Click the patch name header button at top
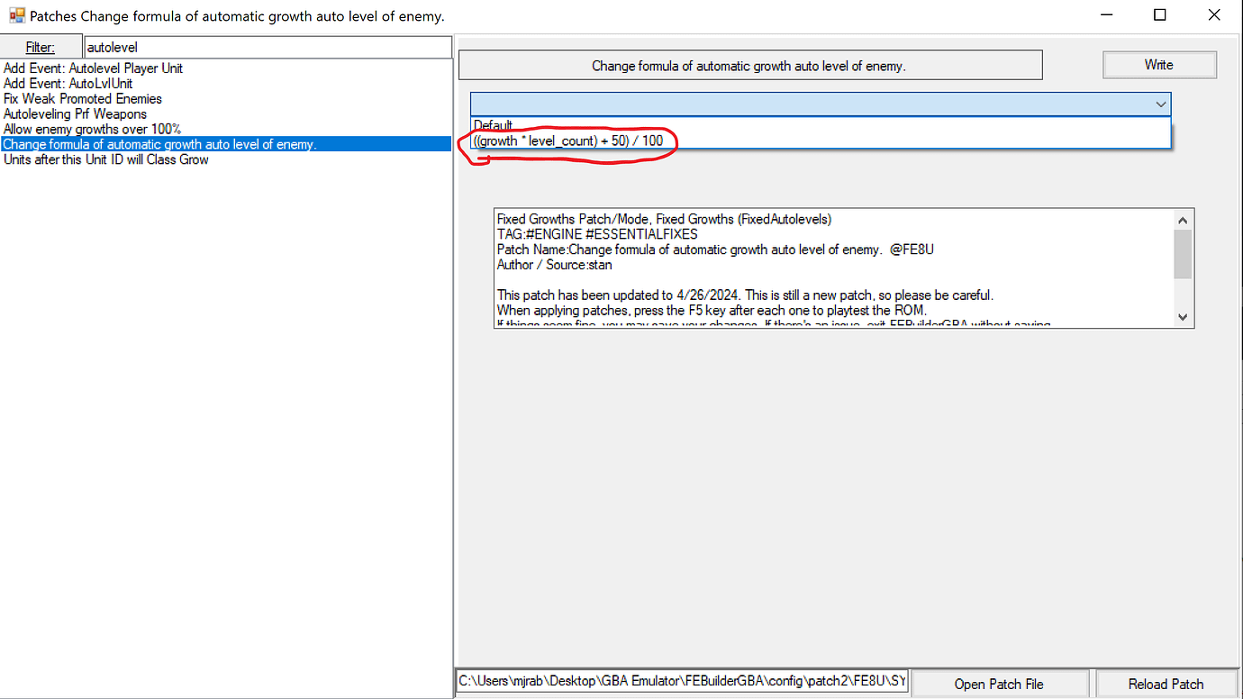This screenshot has height=699, width=1243. coord(749,66)
